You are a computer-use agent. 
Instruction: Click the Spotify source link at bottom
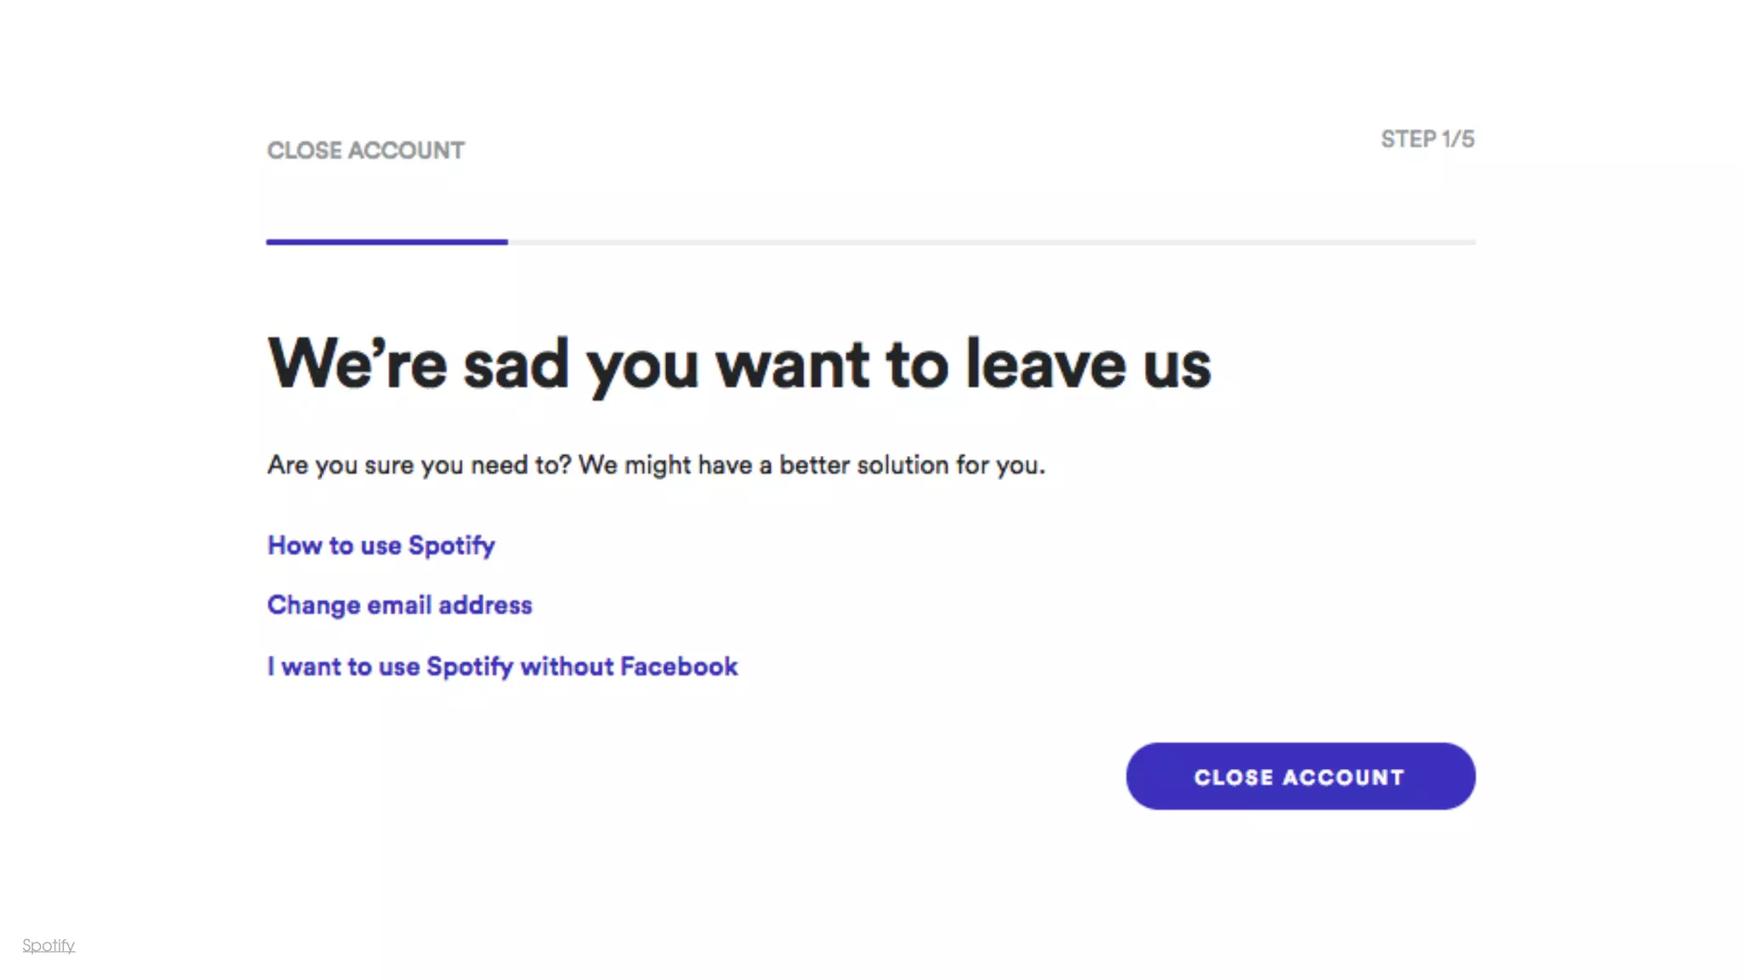coord(48,945)
